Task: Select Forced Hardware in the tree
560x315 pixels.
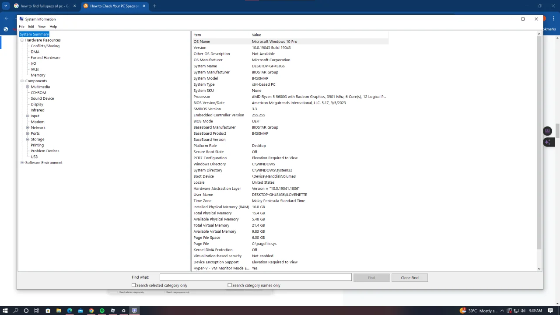Action: (45, 58)
